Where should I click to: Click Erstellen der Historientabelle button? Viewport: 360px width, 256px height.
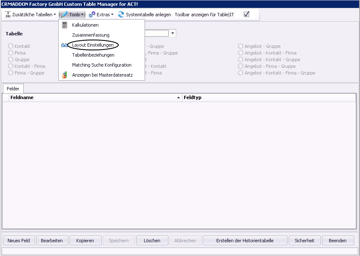[x=245, y=241]
